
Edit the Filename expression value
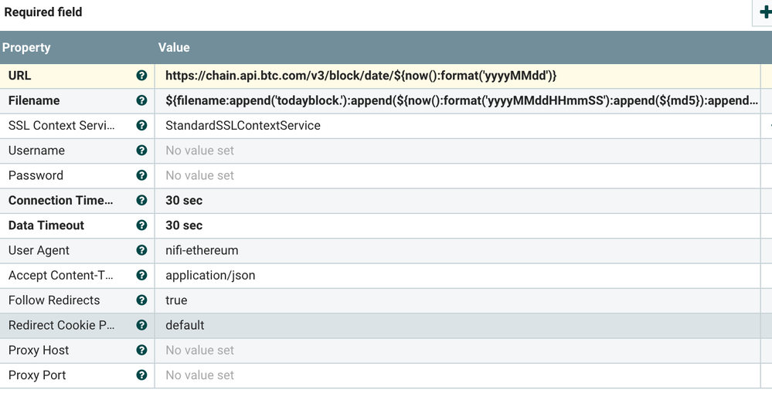click(x=461, y=100)
